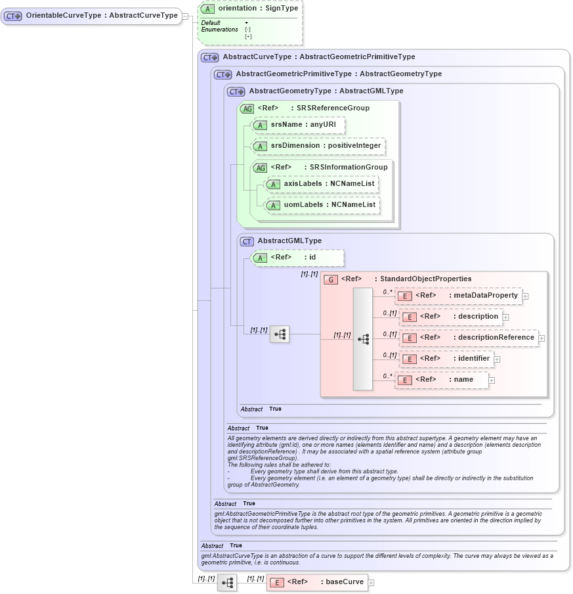
Task: Click the A icon beside the id reference
Action: pos(260,258)
